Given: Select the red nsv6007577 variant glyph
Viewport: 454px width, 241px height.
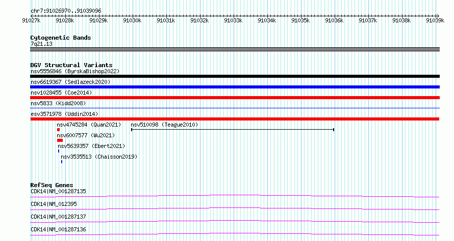Looking at the screenshot, I should coord(60,140).
